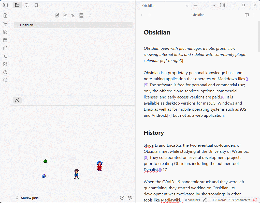Click the smiley face ribbon icon

point(5,72)
